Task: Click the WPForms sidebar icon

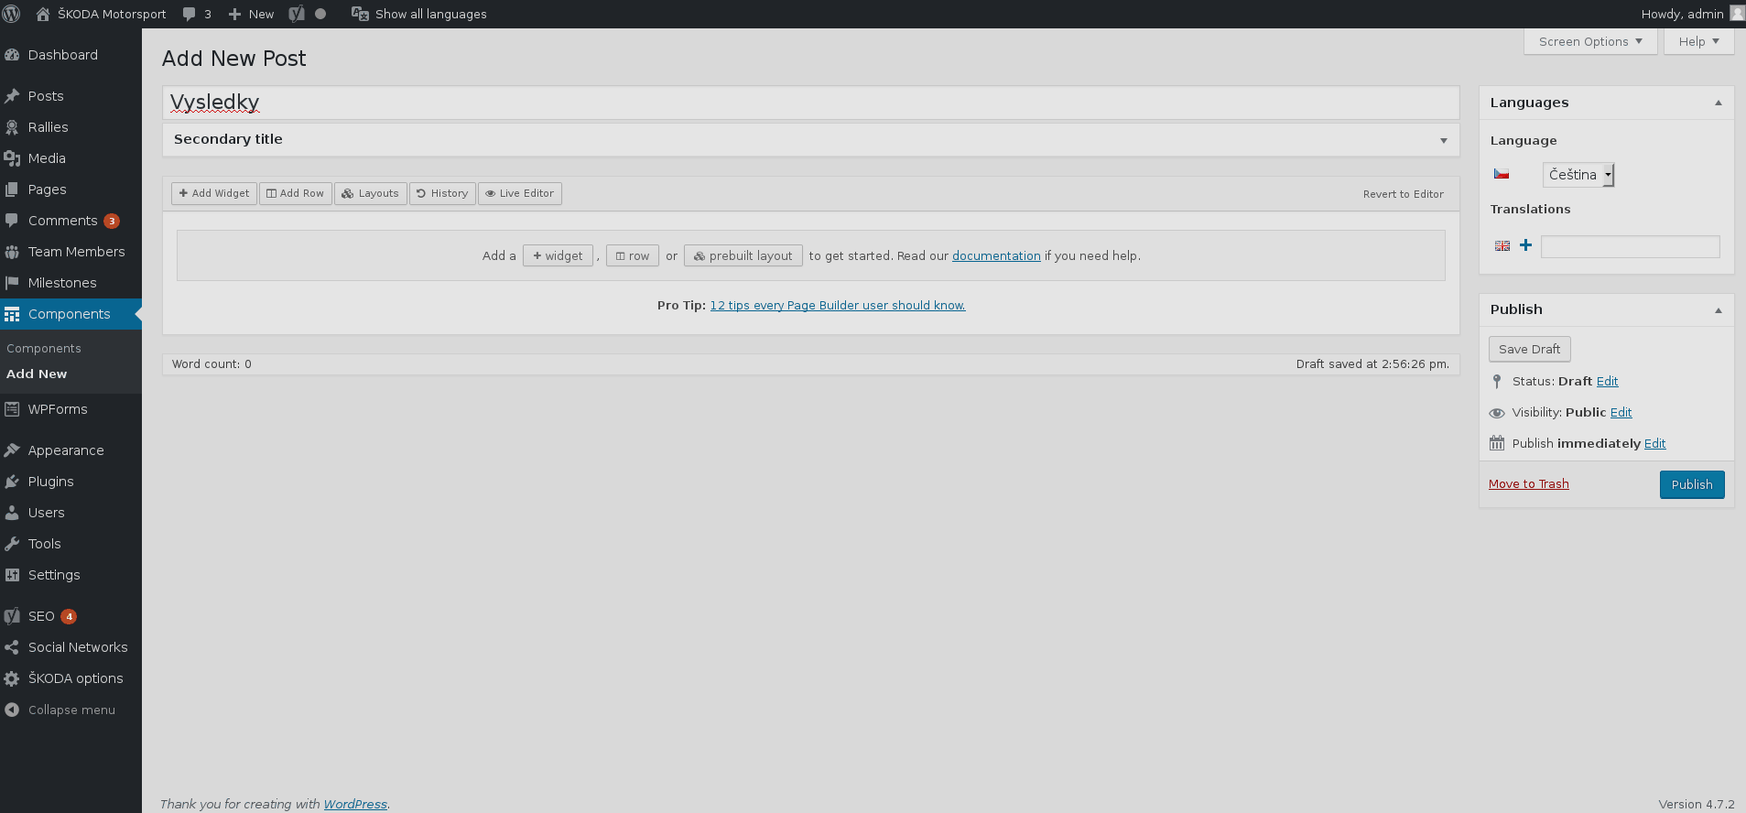Action: coord(12,409)
